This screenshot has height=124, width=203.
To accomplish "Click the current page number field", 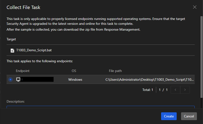I will [160, 90].
